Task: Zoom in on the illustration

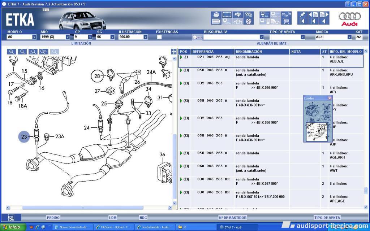Action: tap(11, 52)
